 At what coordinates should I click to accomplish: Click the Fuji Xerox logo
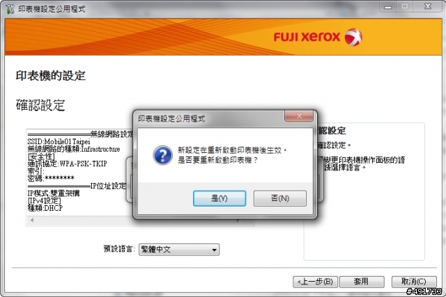pyautogui.click(x=318, y=37)
